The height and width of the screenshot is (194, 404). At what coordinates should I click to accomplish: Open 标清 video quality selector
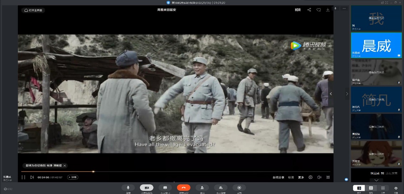tap(291, 178)
